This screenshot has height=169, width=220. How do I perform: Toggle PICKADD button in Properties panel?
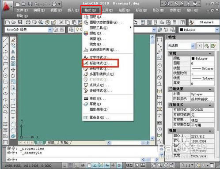[200, 46]
